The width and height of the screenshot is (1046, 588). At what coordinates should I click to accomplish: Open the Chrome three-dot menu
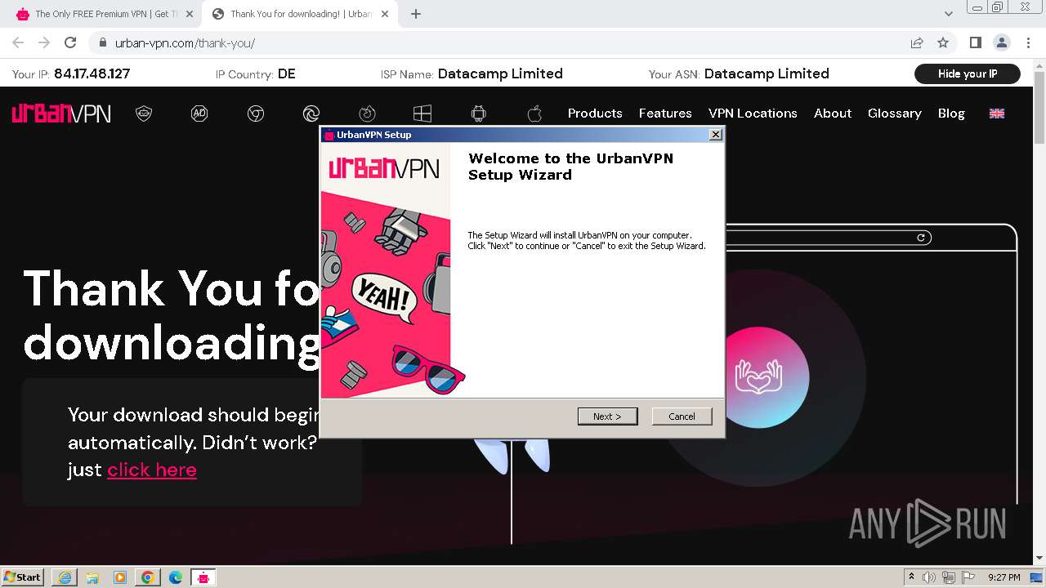[x=1028, y=42]
